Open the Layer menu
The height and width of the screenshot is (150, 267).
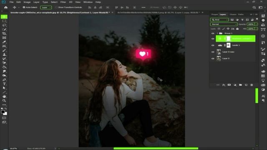[x=36, y=2]
